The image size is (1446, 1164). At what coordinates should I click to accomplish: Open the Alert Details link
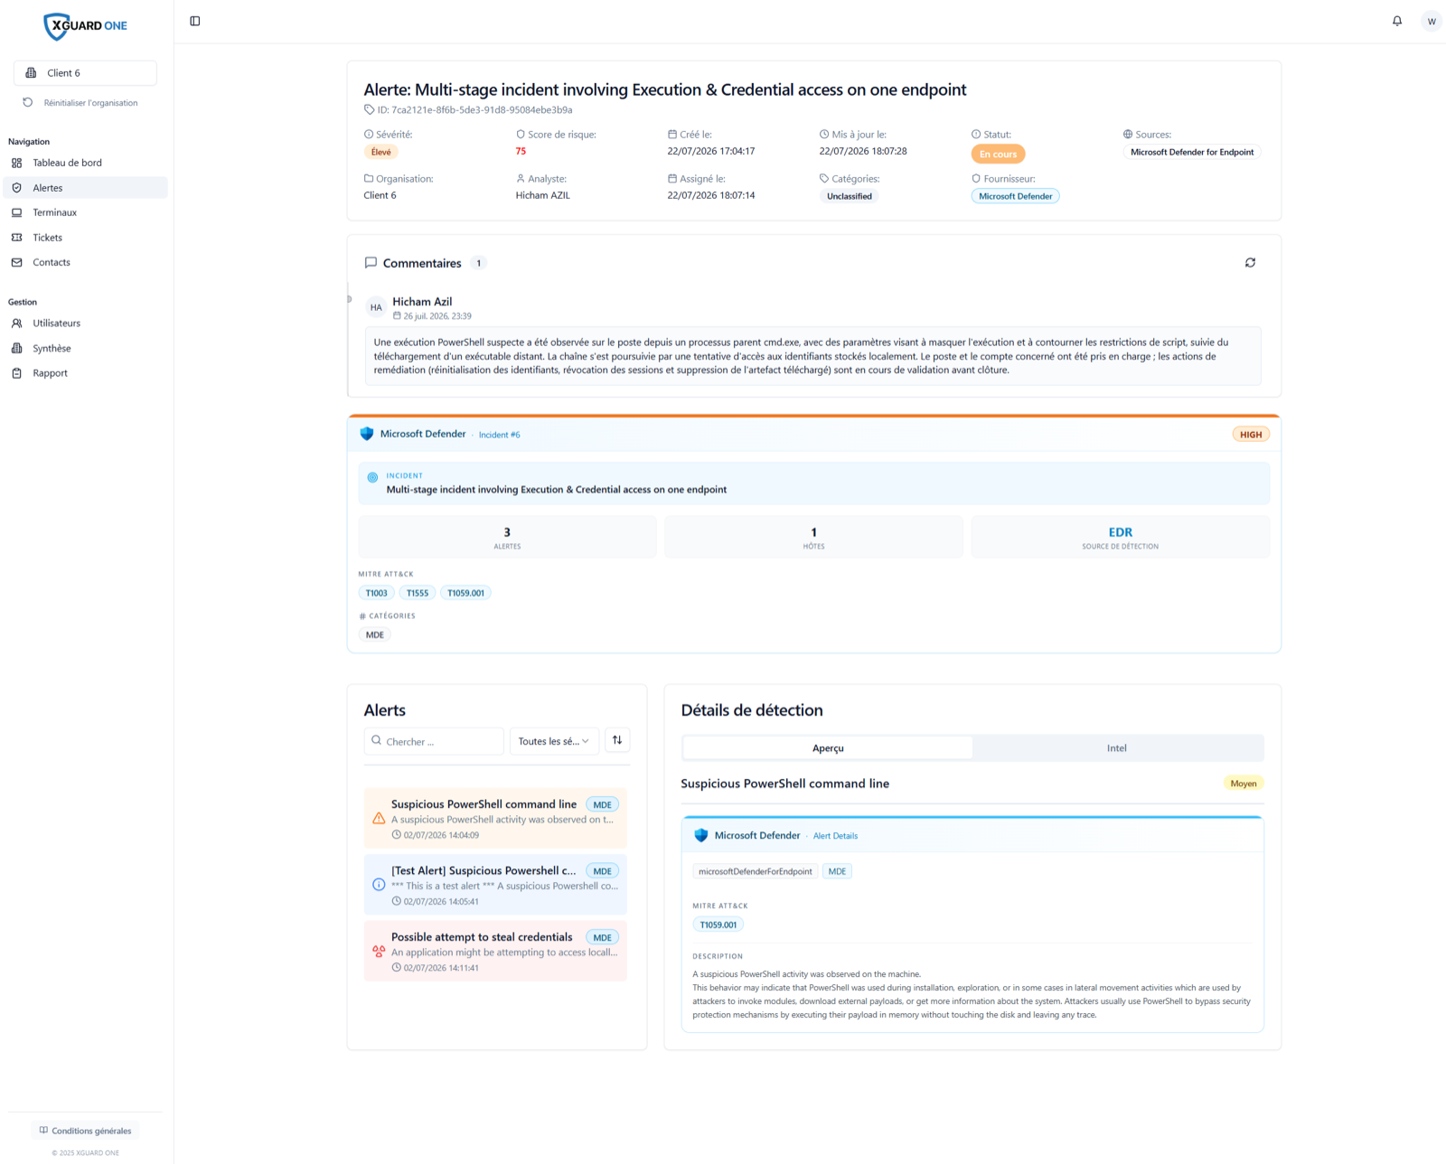click(835, 836)
